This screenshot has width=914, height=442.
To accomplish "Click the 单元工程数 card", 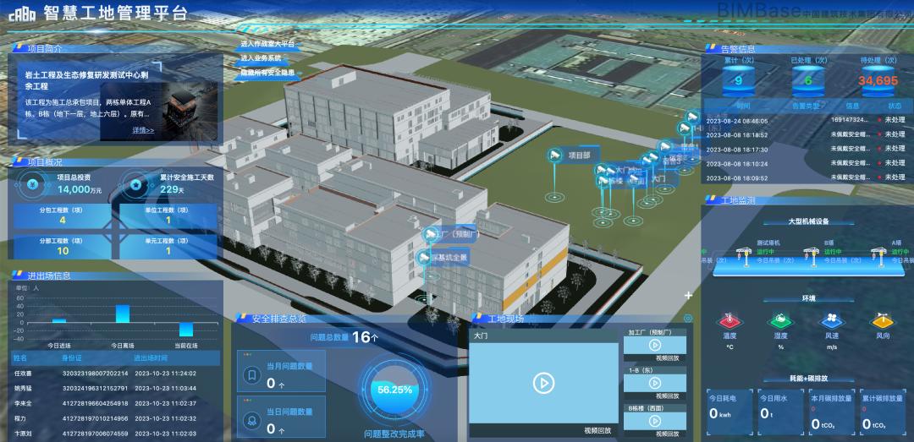I will 168,246.
